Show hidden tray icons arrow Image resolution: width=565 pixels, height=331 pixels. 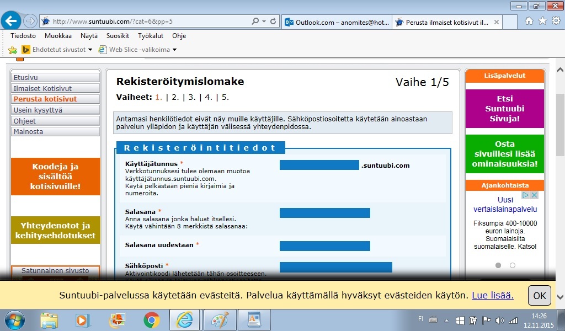pos(446,320)
